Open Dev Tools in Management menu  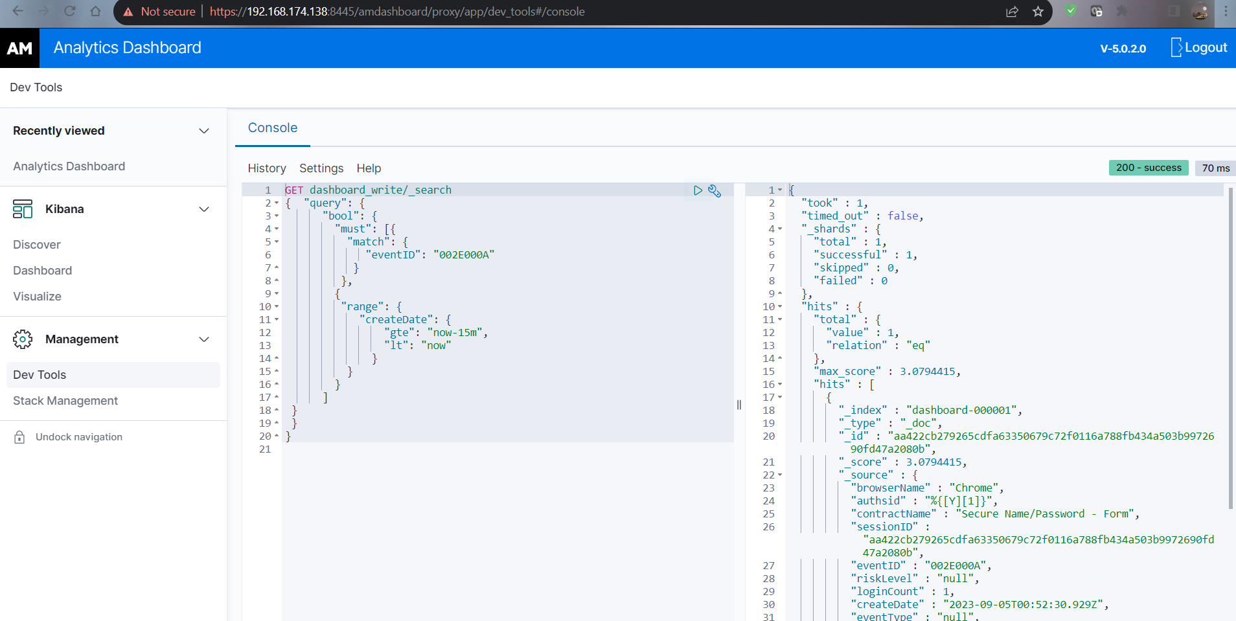(113, 375)
